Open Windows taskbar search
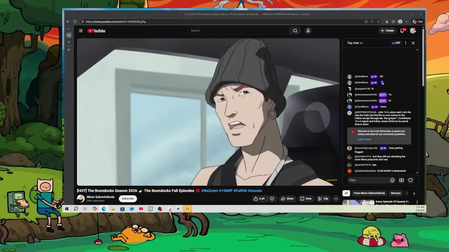Image resolution: width=449 pixels, height=252 pixels. pos(76,209)
